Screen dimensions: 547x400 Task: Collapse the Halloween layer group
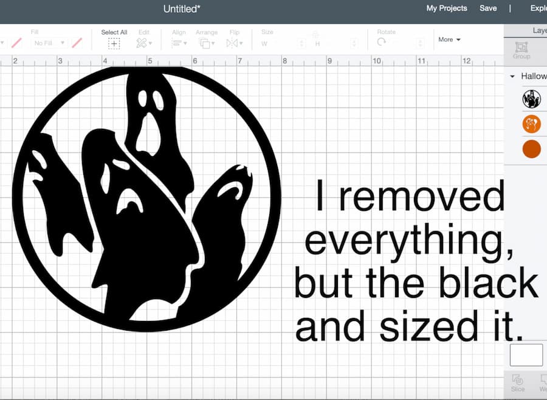511,76
